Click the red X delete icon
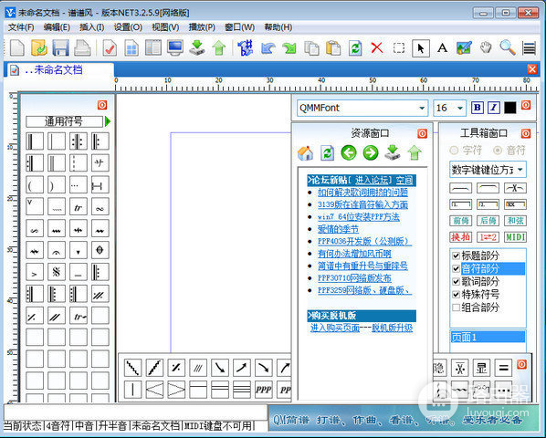The height and width of the screenshot is (438, 546). point(377,47)
